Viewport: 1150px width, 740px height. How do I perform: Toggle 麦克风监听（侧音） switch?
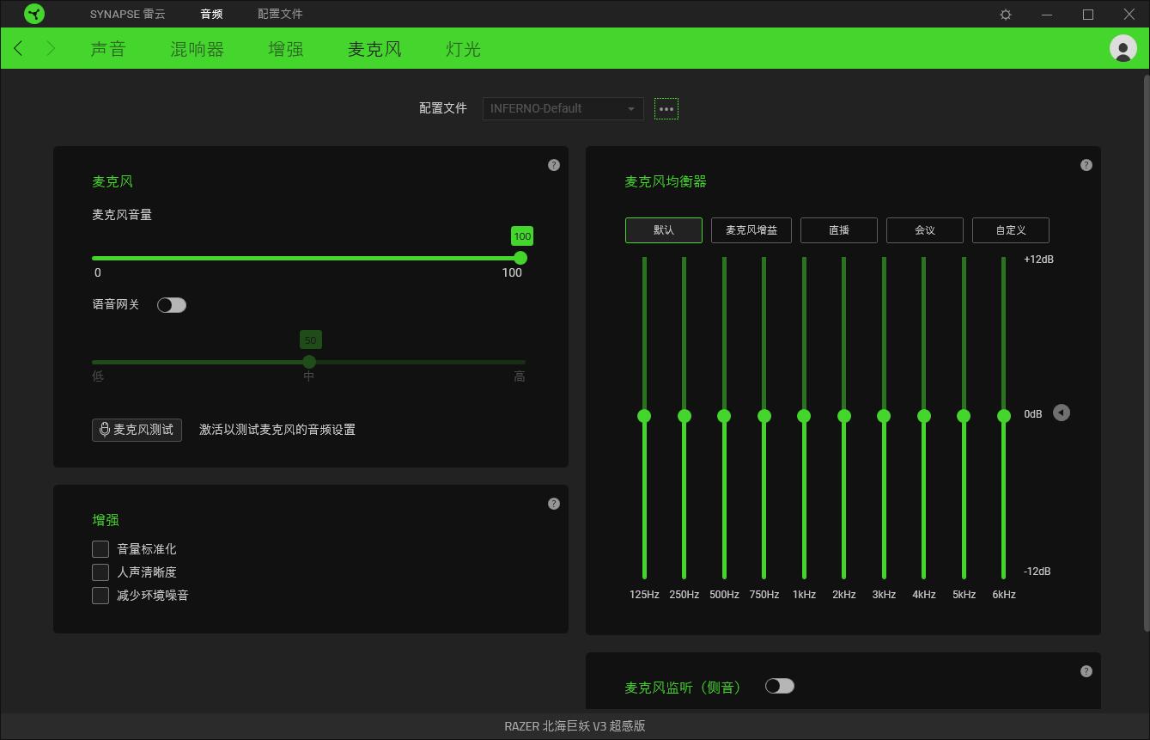[780, 686]
